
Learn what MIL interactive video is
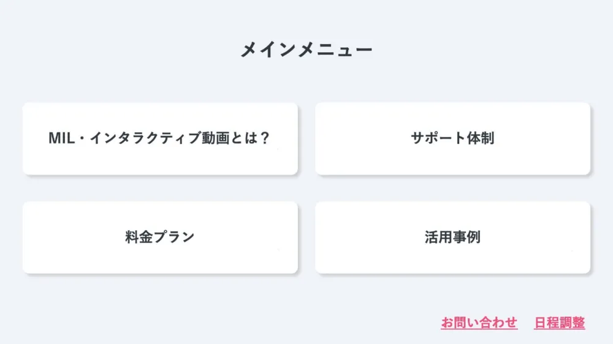pos(160,138)
